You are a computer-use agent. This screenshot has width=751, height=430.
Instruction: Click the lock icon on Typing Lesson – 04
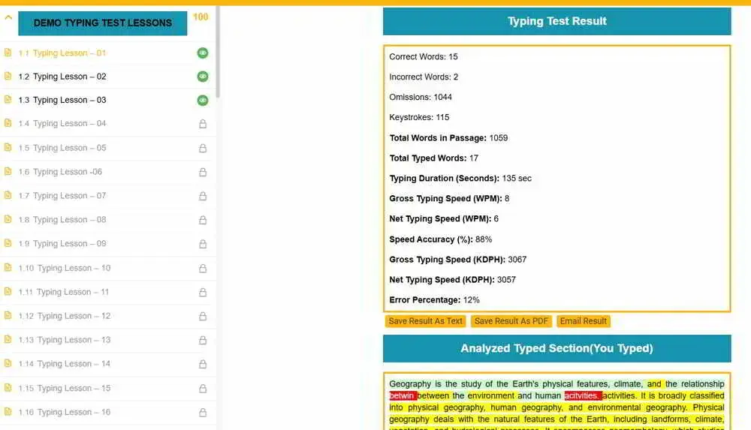coord(203,124)
